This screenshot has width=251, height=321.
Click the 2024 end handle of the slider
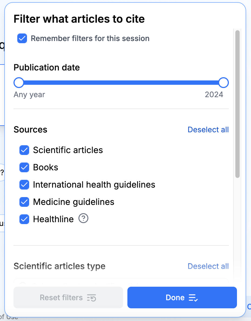223,83
